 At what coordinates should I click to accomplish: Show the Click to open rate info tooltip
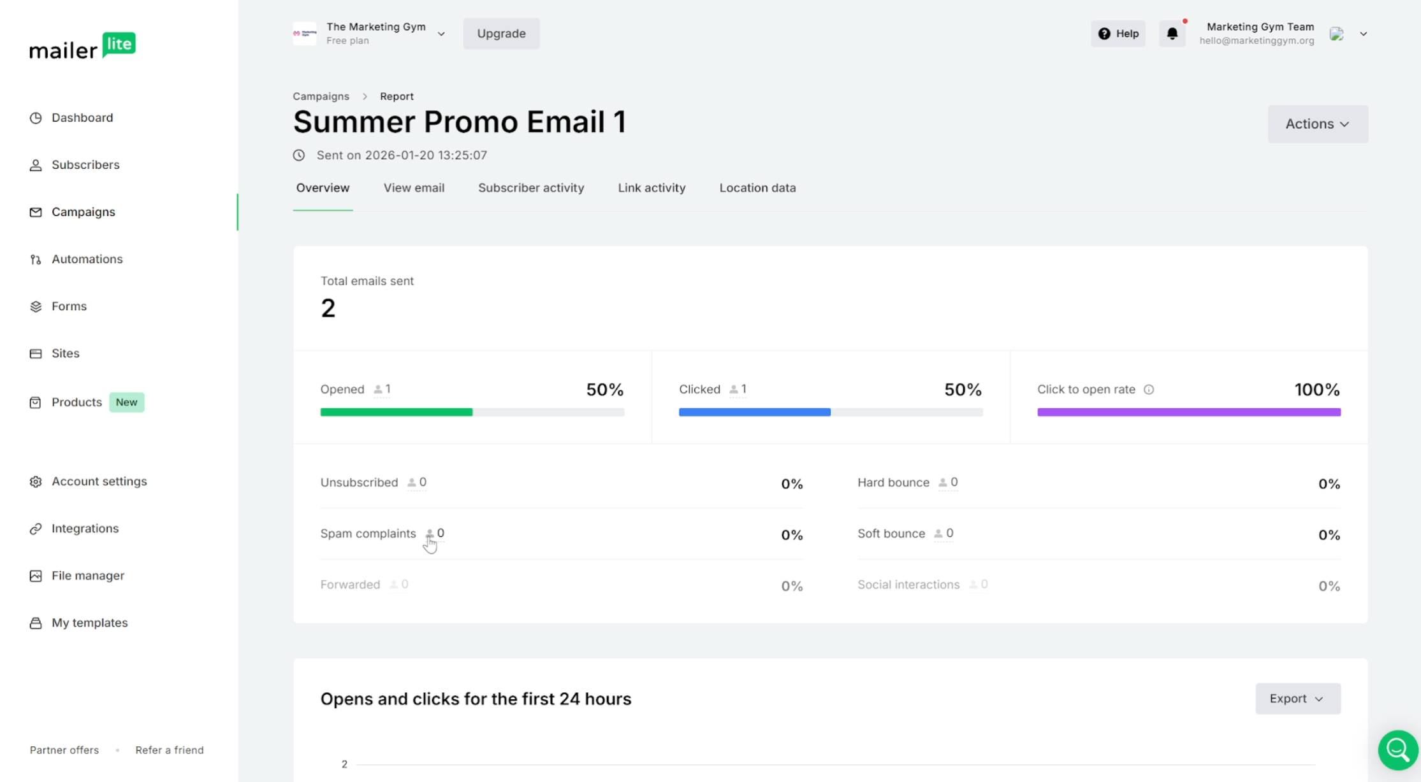tap(1149, 389)
